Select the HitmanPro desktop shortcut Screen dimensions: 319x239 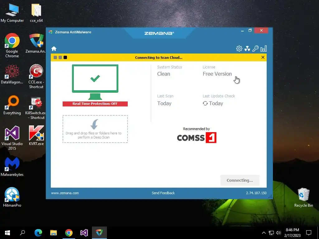tap(12, 197)
